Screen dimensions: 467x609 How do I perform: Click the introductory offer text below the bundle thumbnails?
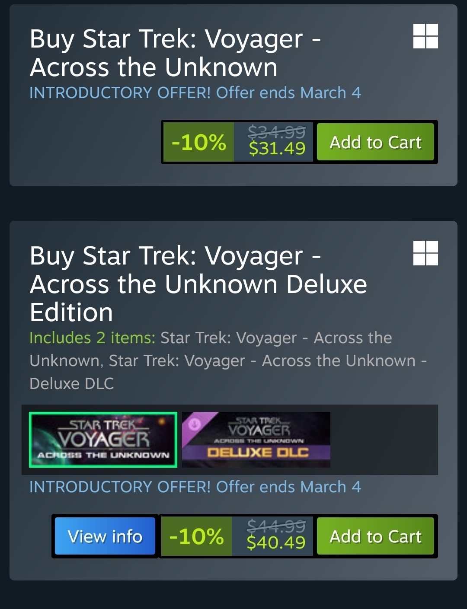click(x=195, y=487)
